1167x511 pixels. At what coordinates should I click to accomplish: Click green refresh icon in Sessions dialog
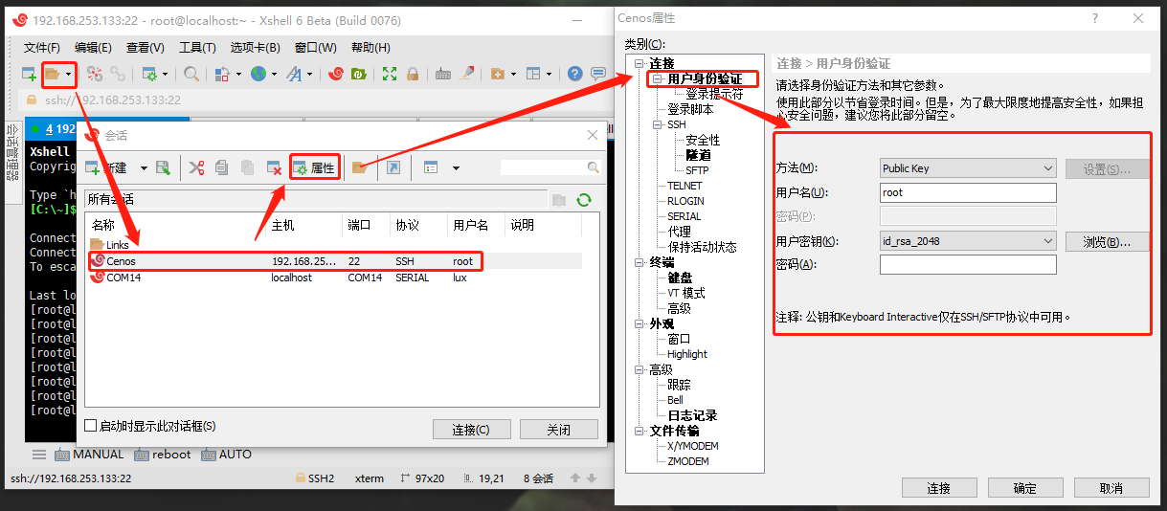click(x=584, y=200)
